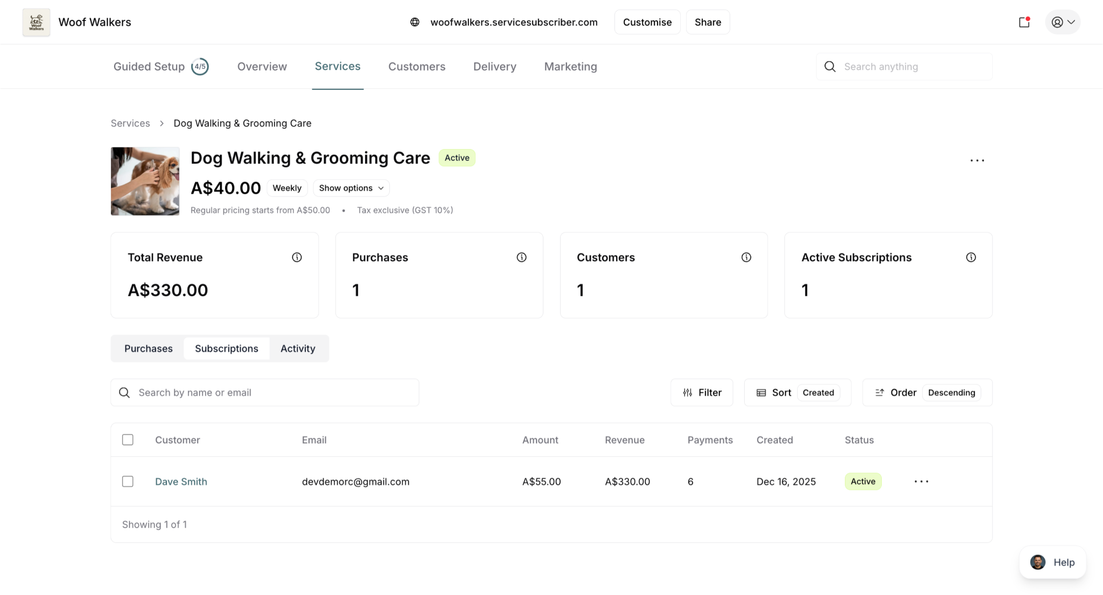Click the Customise button
Viewport: 1103px width, 595px height.
pyautogui.click(x=647, y=22)
